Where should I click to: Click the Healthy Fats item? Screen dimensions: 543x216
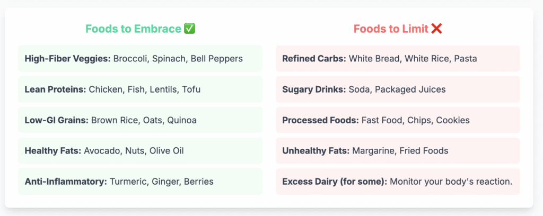coord(140,151)
